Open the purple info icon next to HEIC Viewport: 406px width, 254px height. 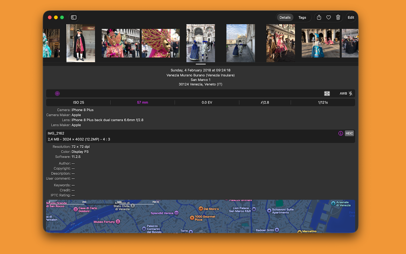click(x=341, y=133)
